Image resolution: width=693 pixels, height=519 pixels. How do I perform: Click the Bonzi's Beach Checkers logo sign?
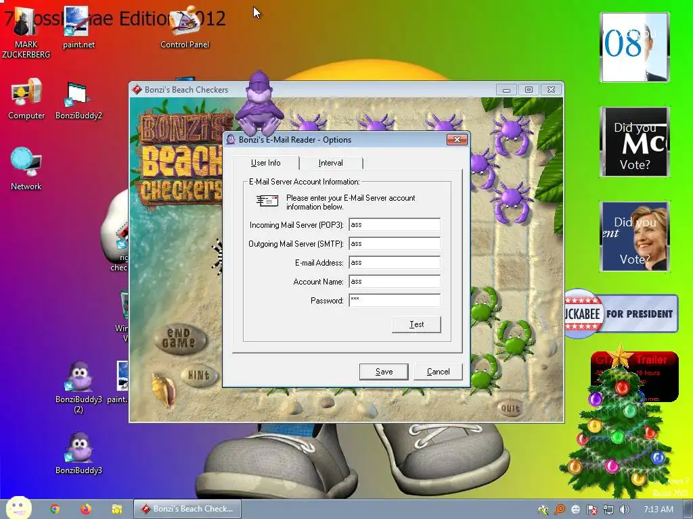(181, 159)
